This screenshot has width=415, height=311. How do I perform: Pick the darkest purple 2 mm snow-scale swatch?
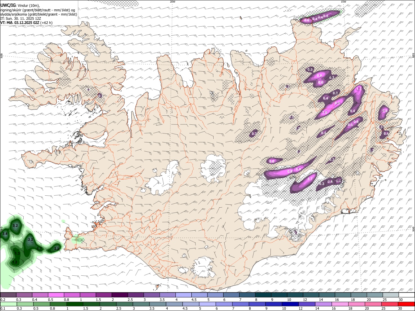click(x=120, y=295)
